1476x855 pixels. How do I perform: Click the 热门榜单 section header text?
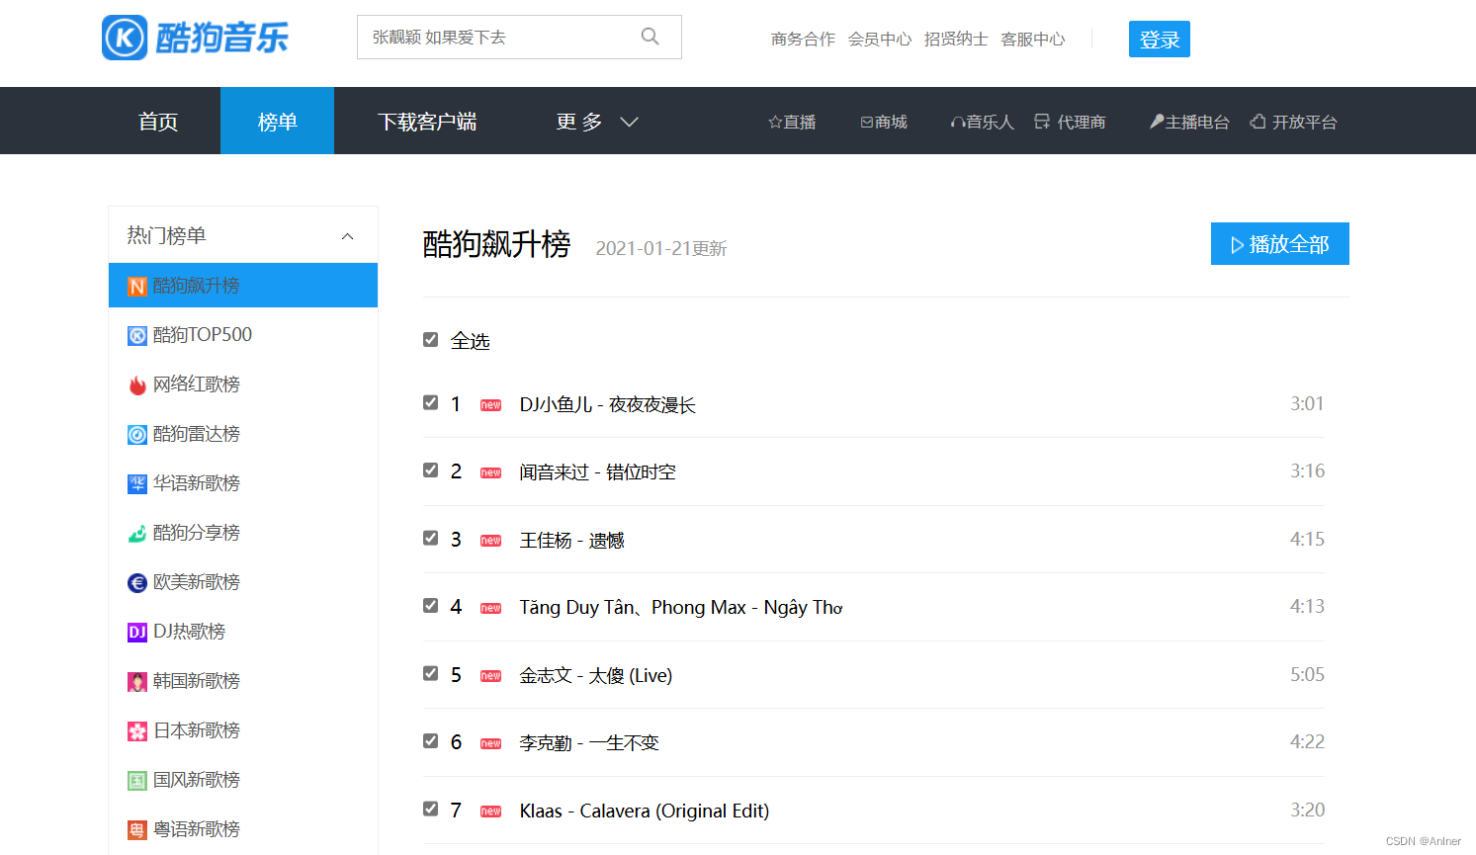pos(166,235)
